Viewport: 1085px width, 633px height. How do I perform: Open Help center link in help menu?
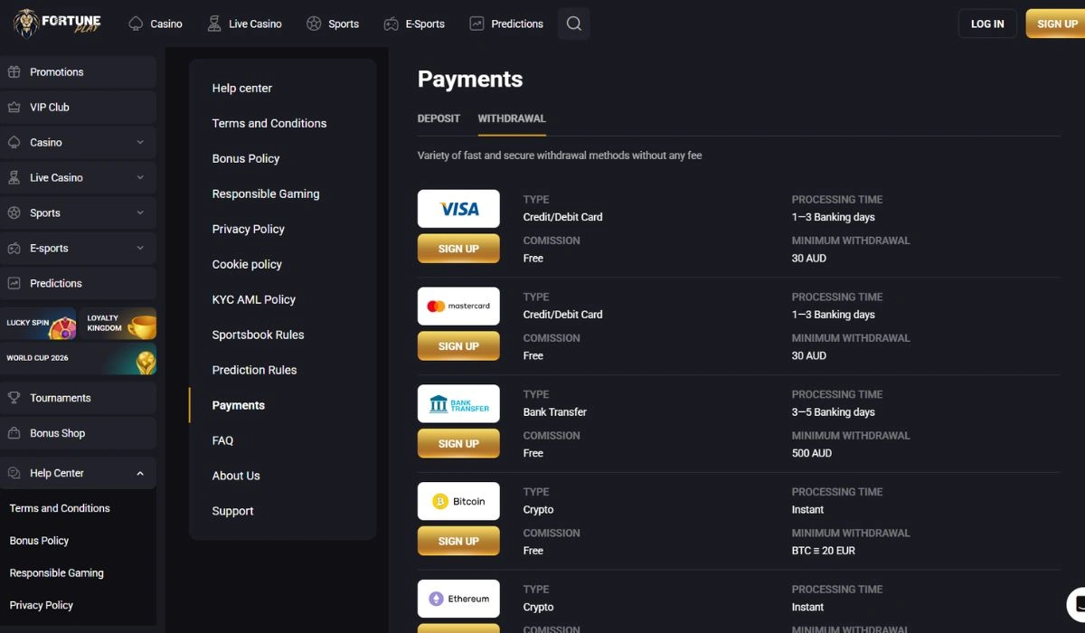coord(242,88)
